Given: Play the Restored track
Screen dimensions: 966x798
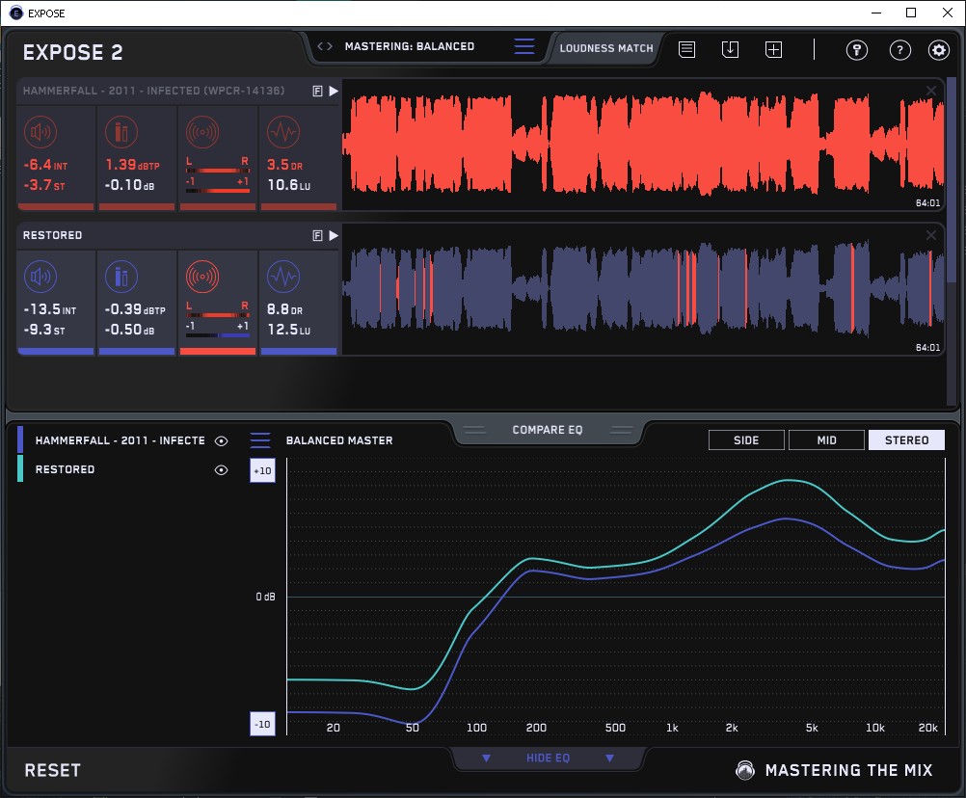Looking at the screenshot, I should (x=334, y=235).
